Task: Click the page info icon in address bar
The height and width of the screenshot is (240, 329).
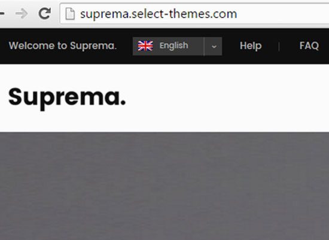Action: coord(70,14)
